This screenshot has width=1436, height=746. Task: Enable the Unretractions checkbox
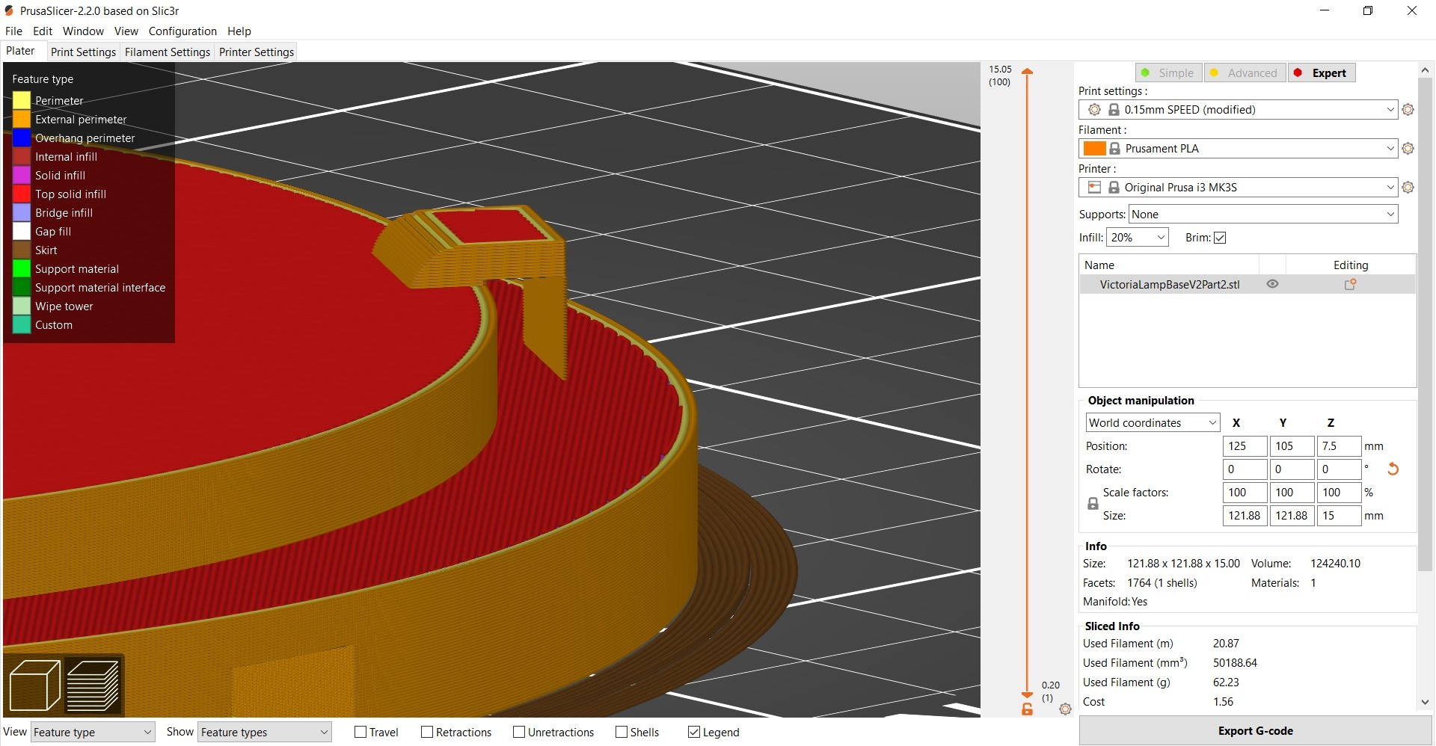click(519, 733)
